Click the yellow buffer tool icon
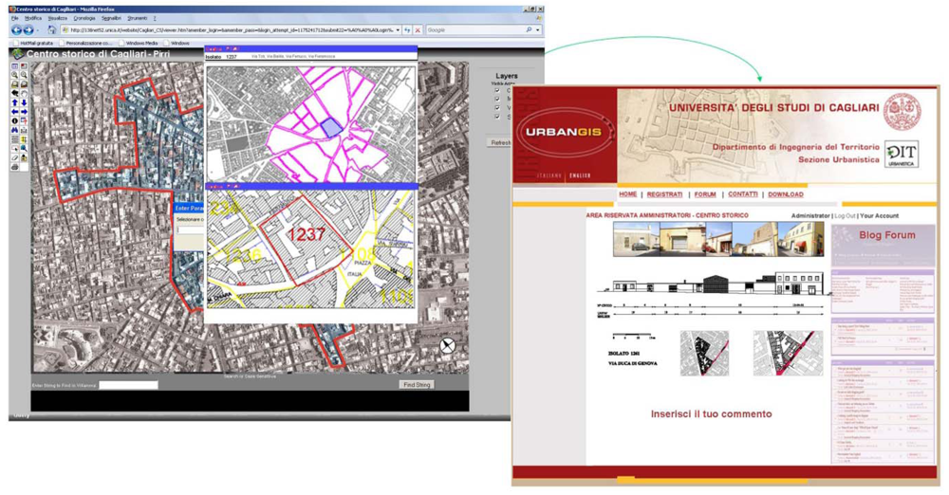 point(25,138)
